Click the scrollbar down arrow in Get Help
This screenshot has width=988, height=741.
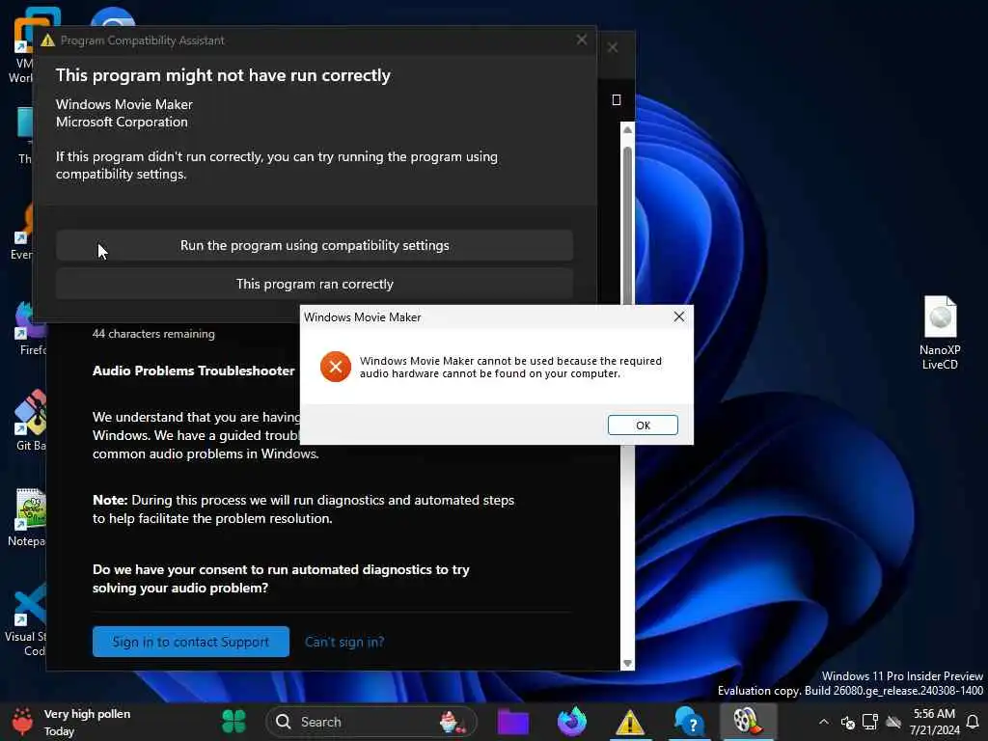[627, 663]
